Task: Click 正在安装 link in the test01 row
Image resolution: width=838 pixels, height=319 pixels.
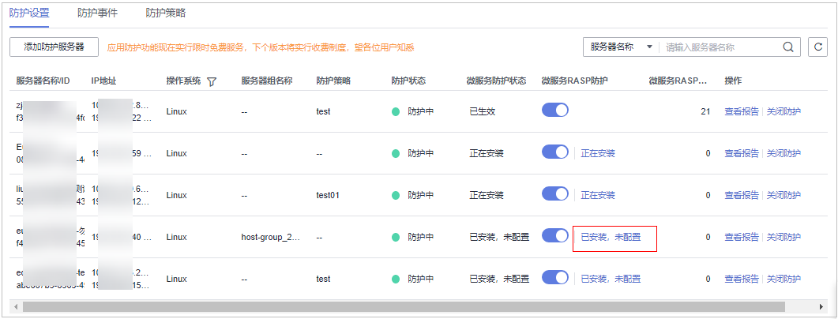Action: click(x=598, y=195)
